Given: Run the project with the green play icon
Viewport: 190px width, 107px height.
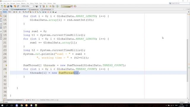Looking at the screenshot, I should pos(47,6).
